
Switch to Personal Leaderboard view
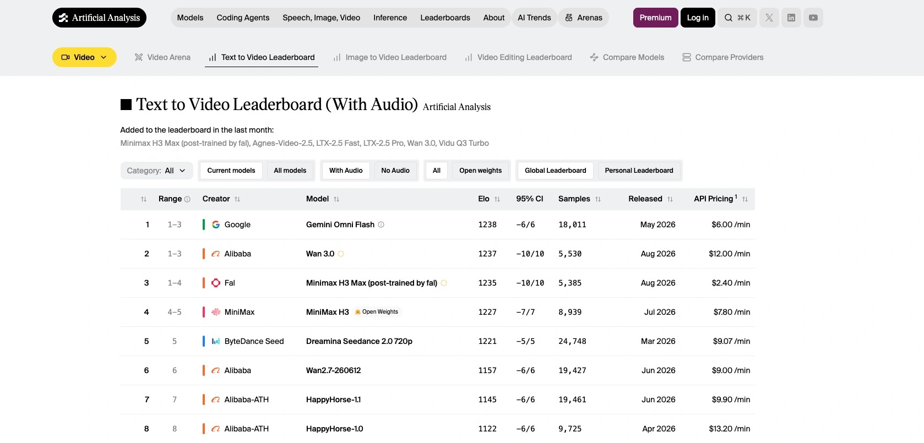[639, 171]
